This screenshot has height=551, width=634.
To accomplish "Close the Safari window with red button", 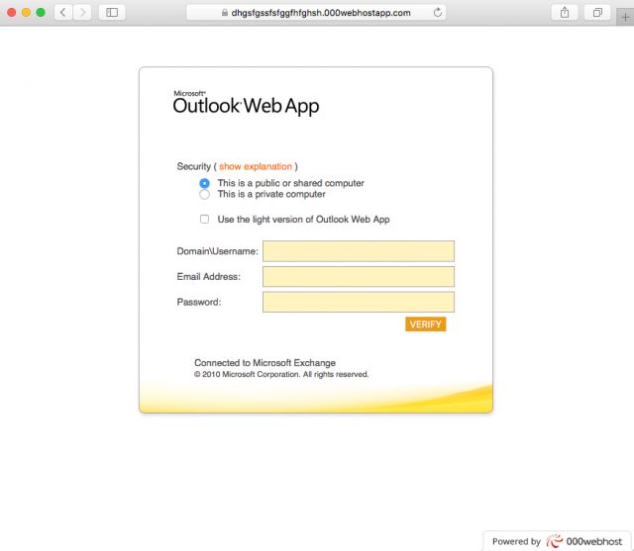I will point(12,13).
